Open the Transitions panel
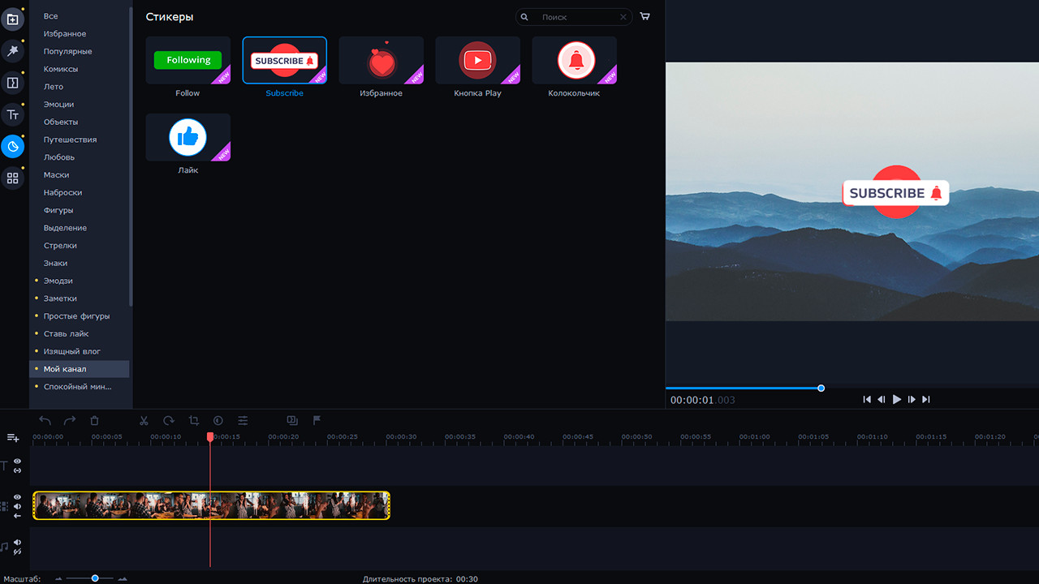 tap(13, 83)
